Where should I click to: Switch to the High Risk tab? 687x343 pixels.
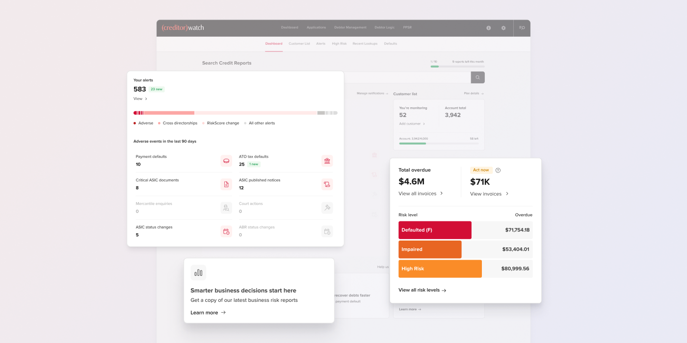339,44
